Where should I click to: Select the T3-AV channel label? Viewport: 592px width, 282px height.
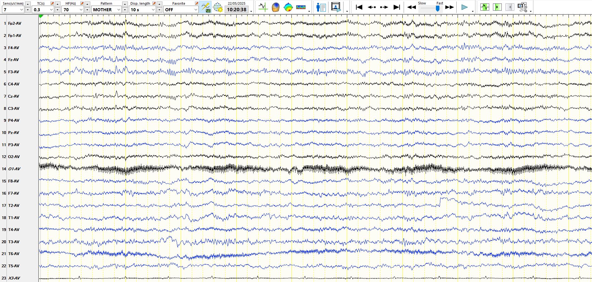coord(14,242)
